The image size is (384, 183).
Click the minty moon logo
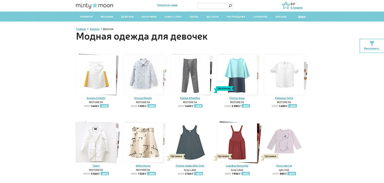click(x=95, y=5)
